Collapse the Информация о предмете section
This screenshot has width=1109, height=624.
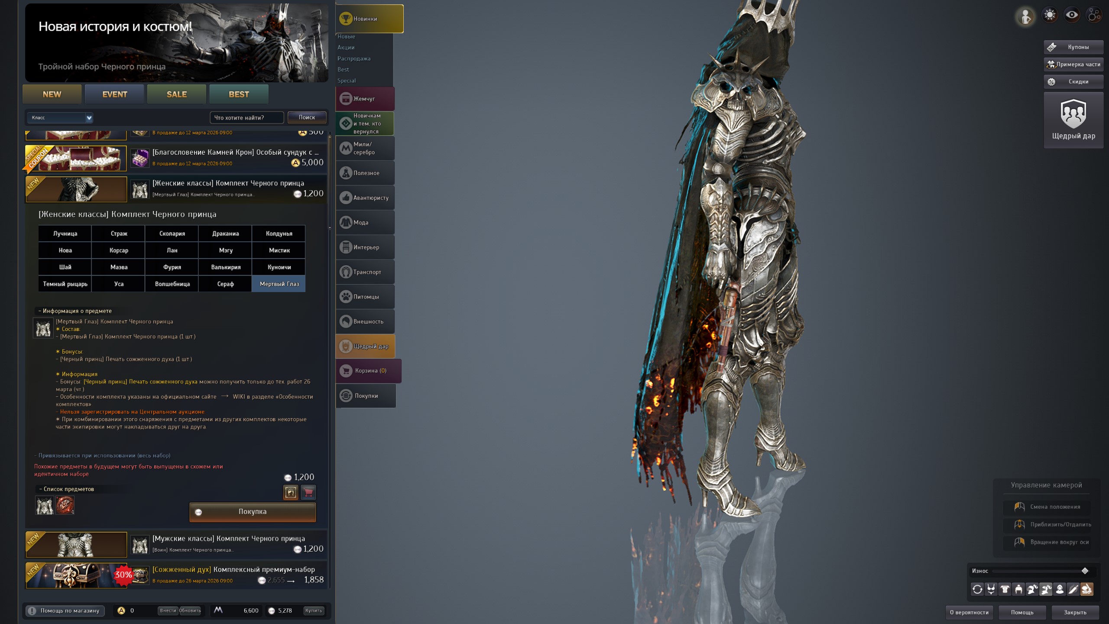[75, 311]
